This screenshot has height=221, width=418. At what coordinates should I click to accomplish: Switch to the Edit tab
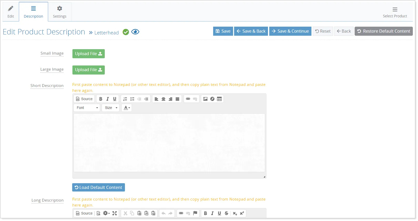pyautogui.click(x=11, y=12)
